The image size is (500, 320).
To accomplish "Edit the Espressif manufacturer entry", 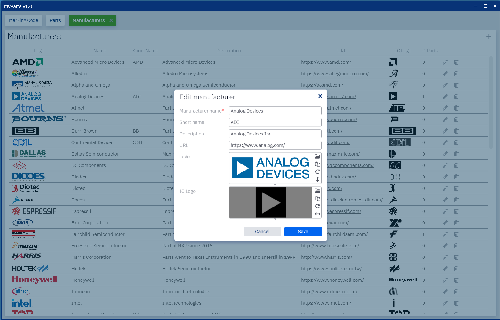I will (445, 211).
